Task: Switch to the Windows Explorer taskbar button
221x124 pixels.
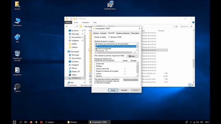Action: (72, 122)
